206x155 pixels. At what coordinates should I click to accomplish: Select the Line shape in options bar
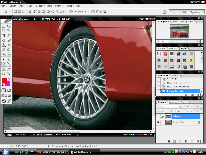[x=57, y=12]
